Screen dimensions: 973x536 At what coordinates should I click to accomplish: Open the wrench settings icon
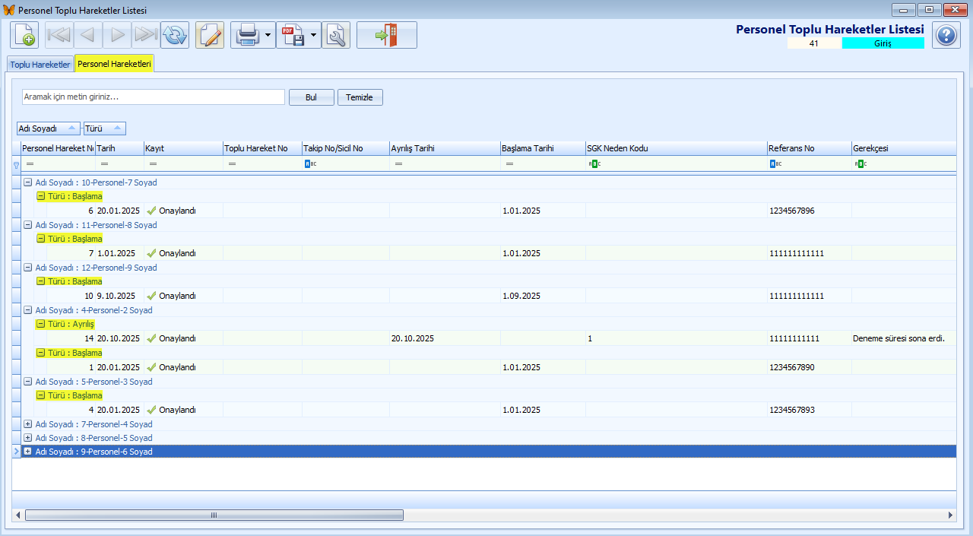click(336, 35)
